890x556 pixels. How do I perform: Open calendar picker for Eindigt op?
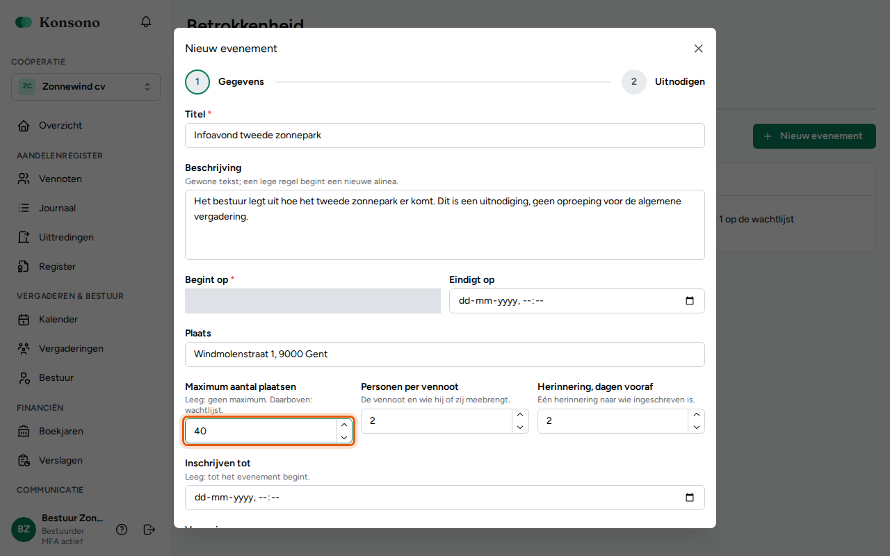point(690,301)
